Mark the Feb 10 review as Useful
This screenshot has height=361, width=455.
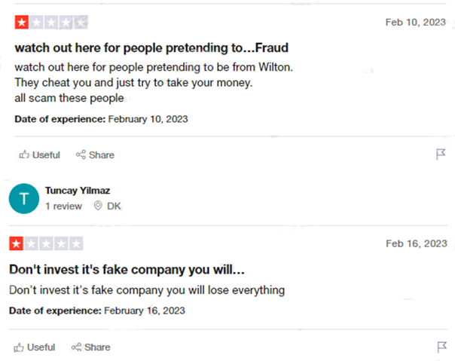tap(40, 154)
